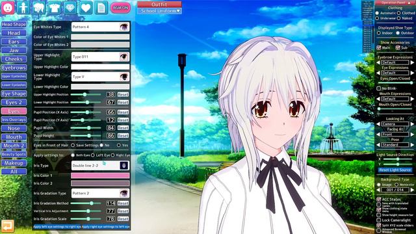Pick the Iris Color 2 swatch
416x234 pixels.
pos(100,183)
